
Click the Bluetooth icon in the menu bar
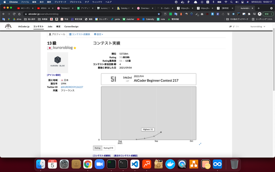(214, 2)
